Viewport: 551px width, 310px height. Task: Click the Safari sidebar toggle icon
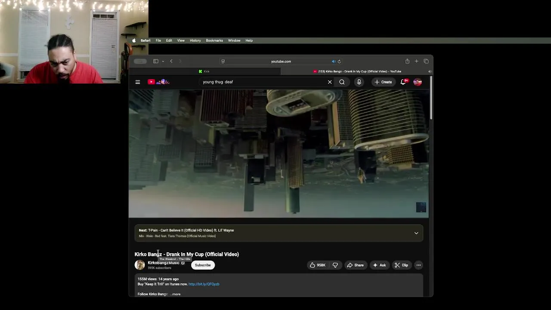pos(156,61)
